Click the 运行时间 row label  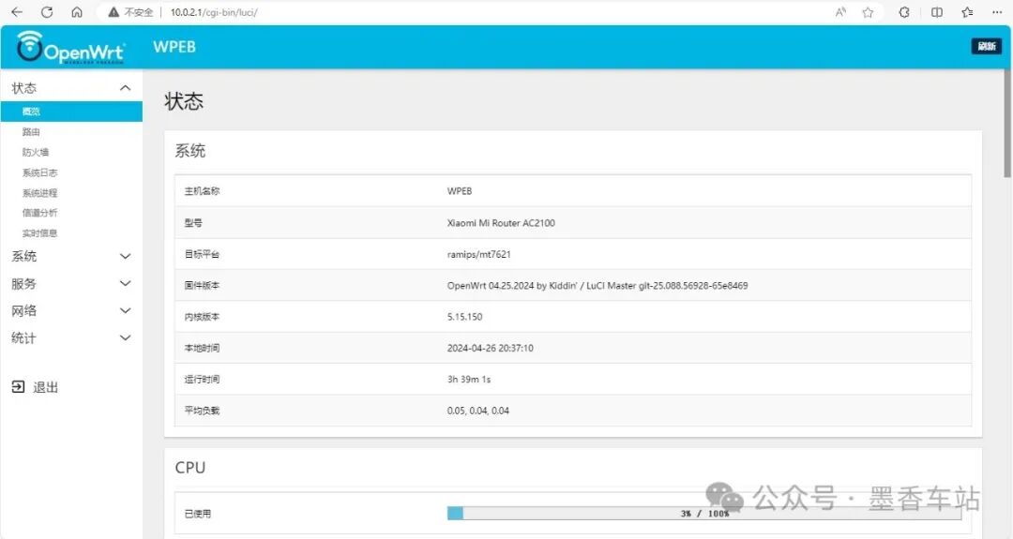point(202,380)
